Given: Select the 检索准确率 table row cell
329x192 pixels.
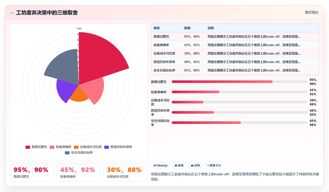Looking at the screenshot, I should (x=167, y=45).
